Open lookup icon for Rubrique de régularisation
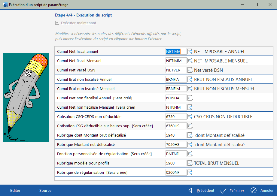The height and width of the screenshot is (196, 277). pos(190,173)
